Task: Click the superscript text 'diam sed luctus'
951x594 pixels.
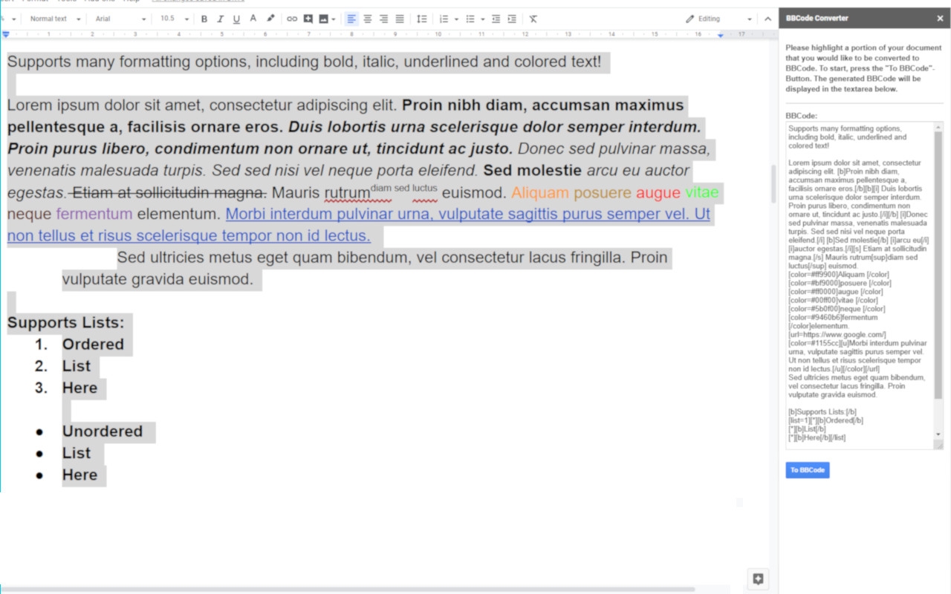Action: [x=404, y=188]
